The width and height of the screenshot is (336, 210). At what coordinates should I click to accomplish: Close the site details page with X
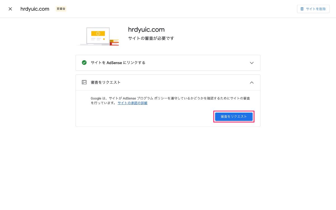click(10, 9)
